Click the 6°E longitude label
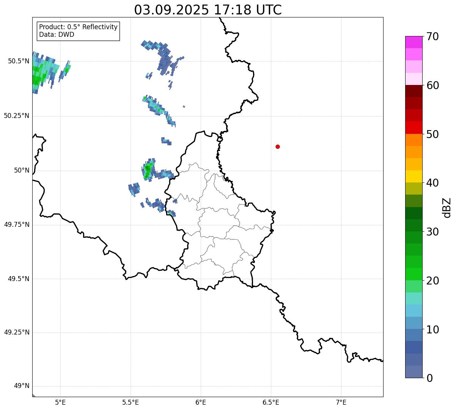This screenshot has height=410, width=456. point(201,402)
